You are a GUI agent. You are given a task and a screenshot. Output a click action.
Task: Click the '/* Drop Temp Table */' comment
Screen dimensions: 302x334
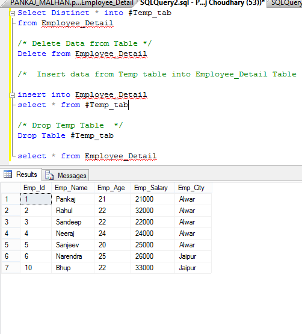[x=70, y=125]
